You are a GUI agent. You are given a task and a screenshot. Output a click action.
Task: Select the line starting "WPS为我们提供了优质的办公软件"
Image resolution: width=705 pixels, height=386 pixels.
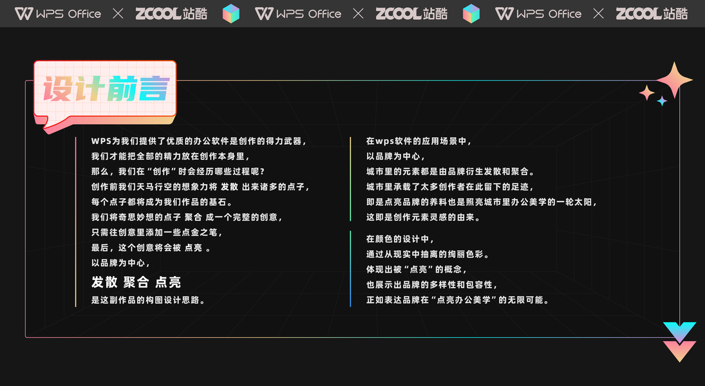point(199,141)
